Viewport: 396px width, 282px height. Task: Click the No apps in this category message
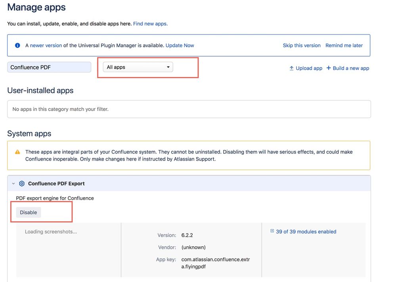pyautogui.click(x=60, y=109)
